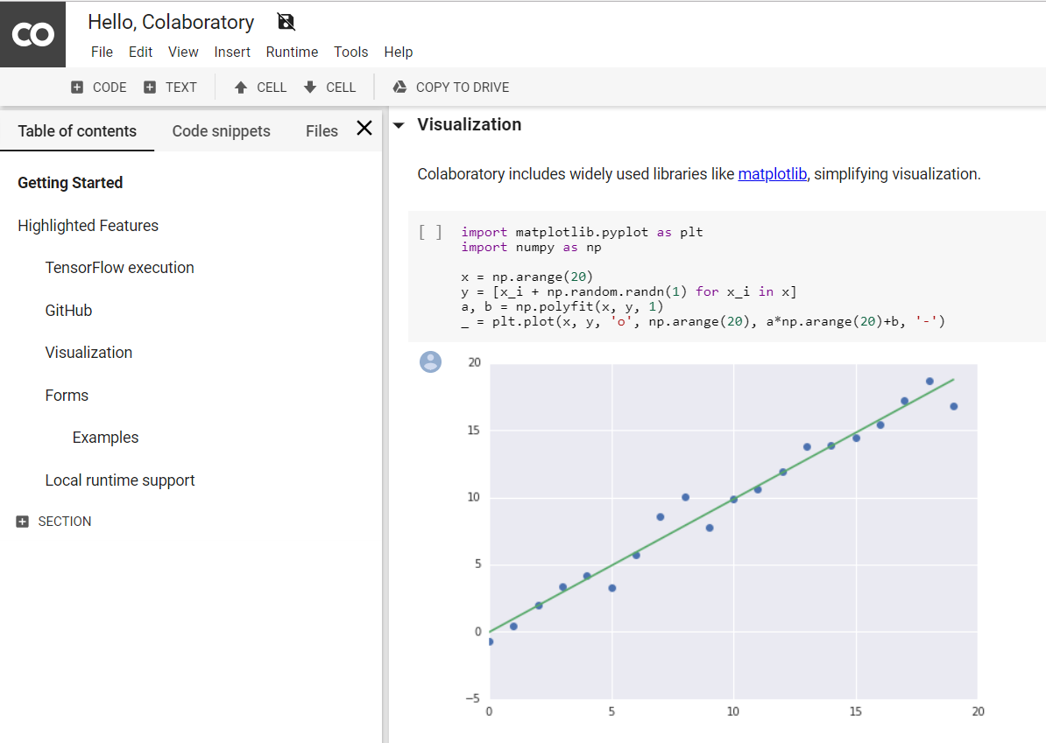Add a new code cell
The width and height of the screenshot is (1046, 743).
click(x=98, y=88)
